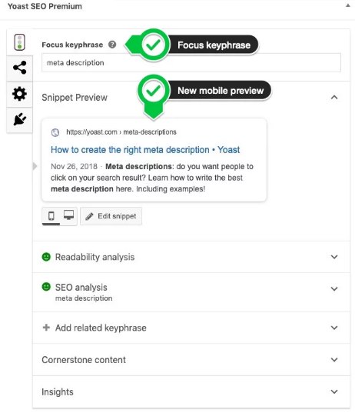Open the traffic light SEO tab
Viewport: 355px width, 413px height.
coord(19,42)
